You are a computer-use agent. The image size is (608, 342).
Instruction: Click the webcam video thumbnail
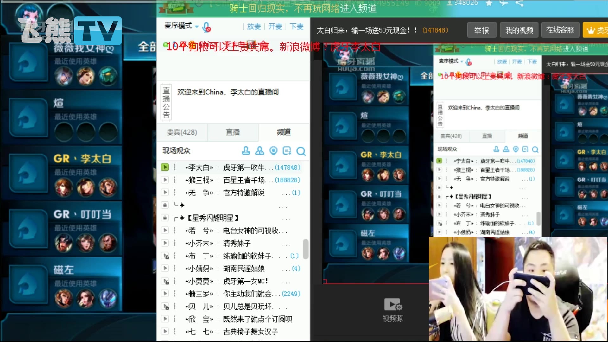coord(518,289)
